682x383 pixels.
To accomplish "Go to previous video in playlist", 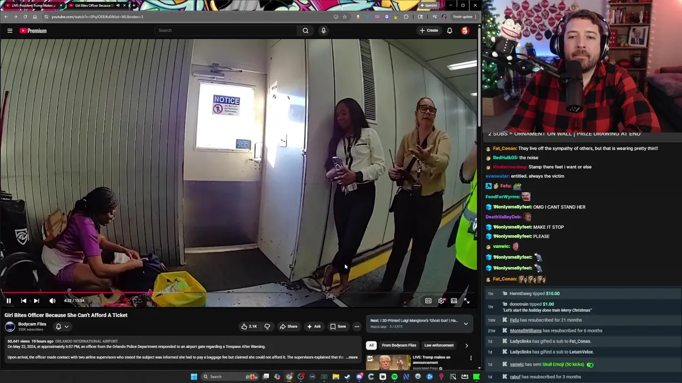I will (x=23, y=301).
